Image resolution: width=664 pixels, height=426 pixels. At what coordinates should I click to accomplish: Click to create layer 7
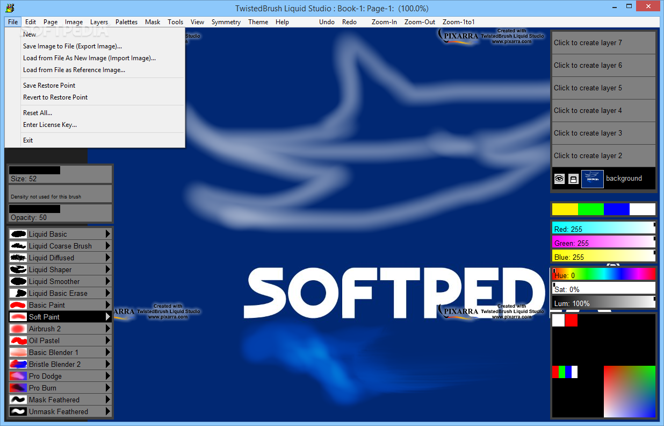(604, 43)
